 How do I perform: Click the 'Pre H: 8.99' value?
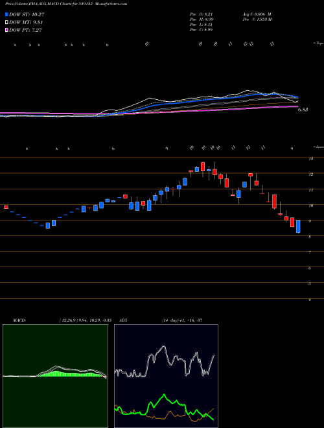click(x=202, y=19)
